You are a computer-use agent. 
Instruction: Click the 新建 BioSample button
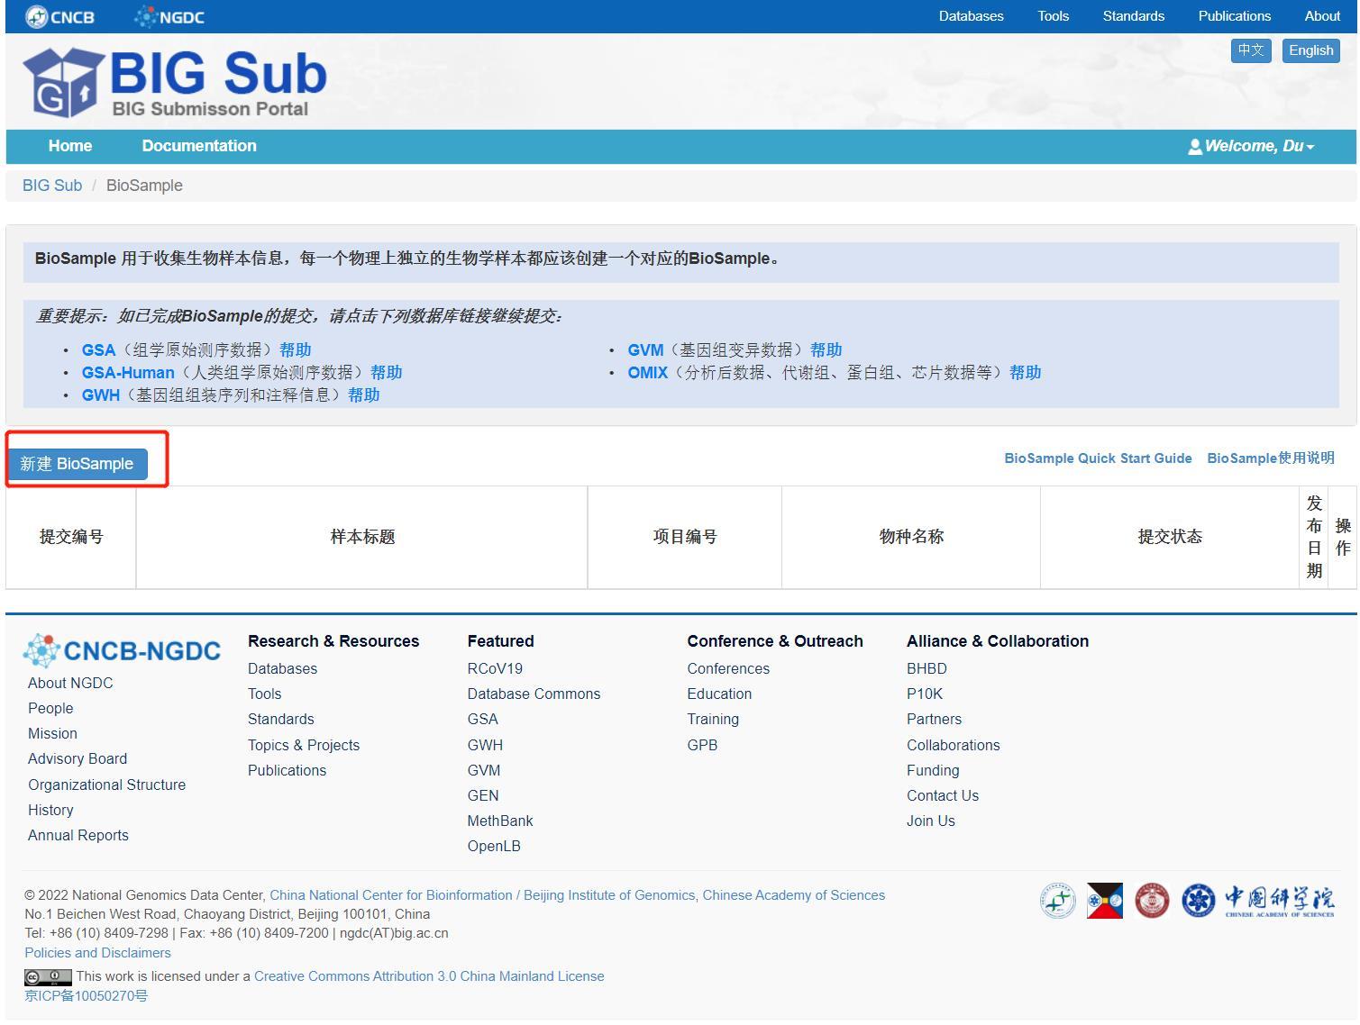pyautogui.click(x=77, y=464)
